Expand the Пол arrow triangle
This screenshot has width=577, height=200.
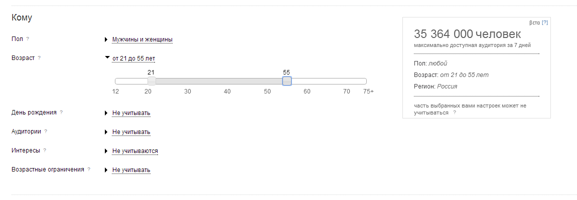(106, 39)
